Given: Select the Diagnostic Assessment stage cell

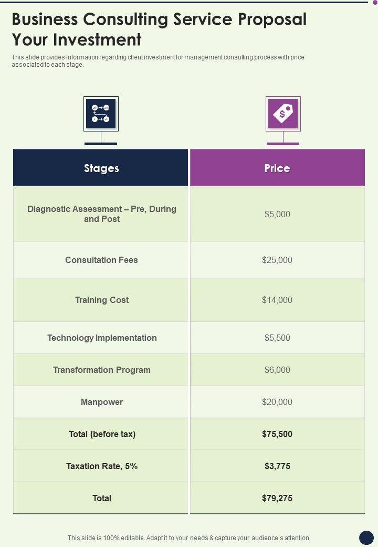Looking at the screenshot, I should click(101, 214).
